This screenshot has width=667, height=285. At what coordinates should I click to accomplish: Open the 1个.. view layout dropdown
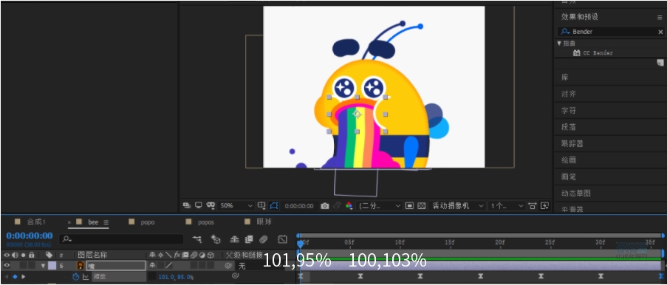point(507,206)
